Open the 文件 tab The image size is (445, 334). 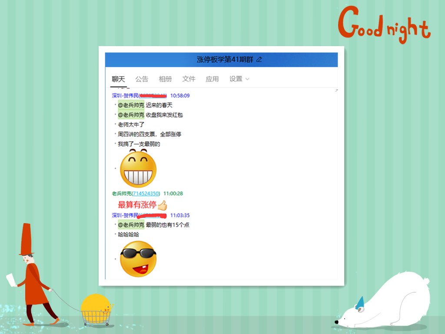click(x=189, y=79)
